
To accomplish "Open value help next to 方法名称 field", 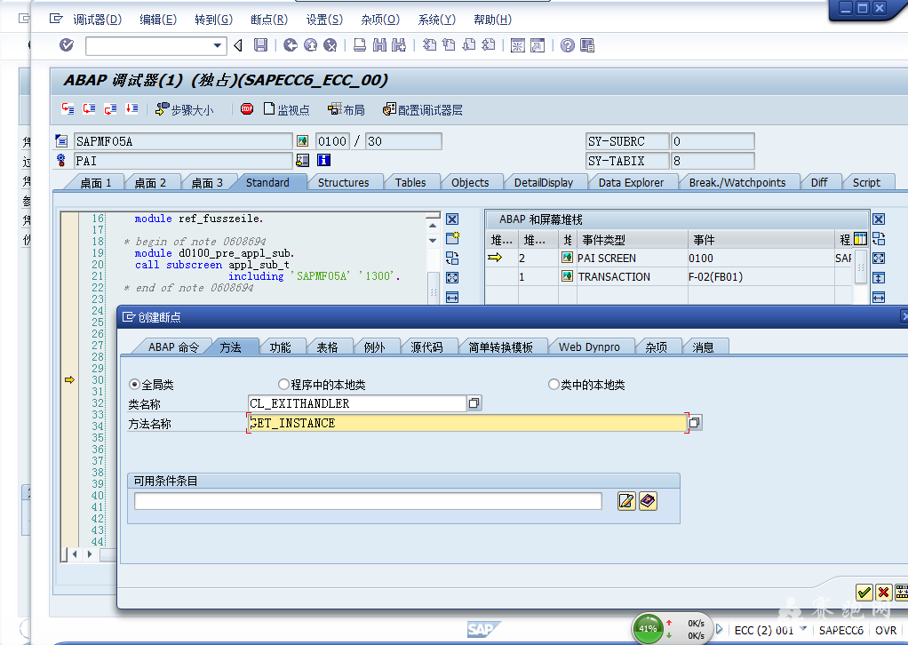I will (694, 423).
